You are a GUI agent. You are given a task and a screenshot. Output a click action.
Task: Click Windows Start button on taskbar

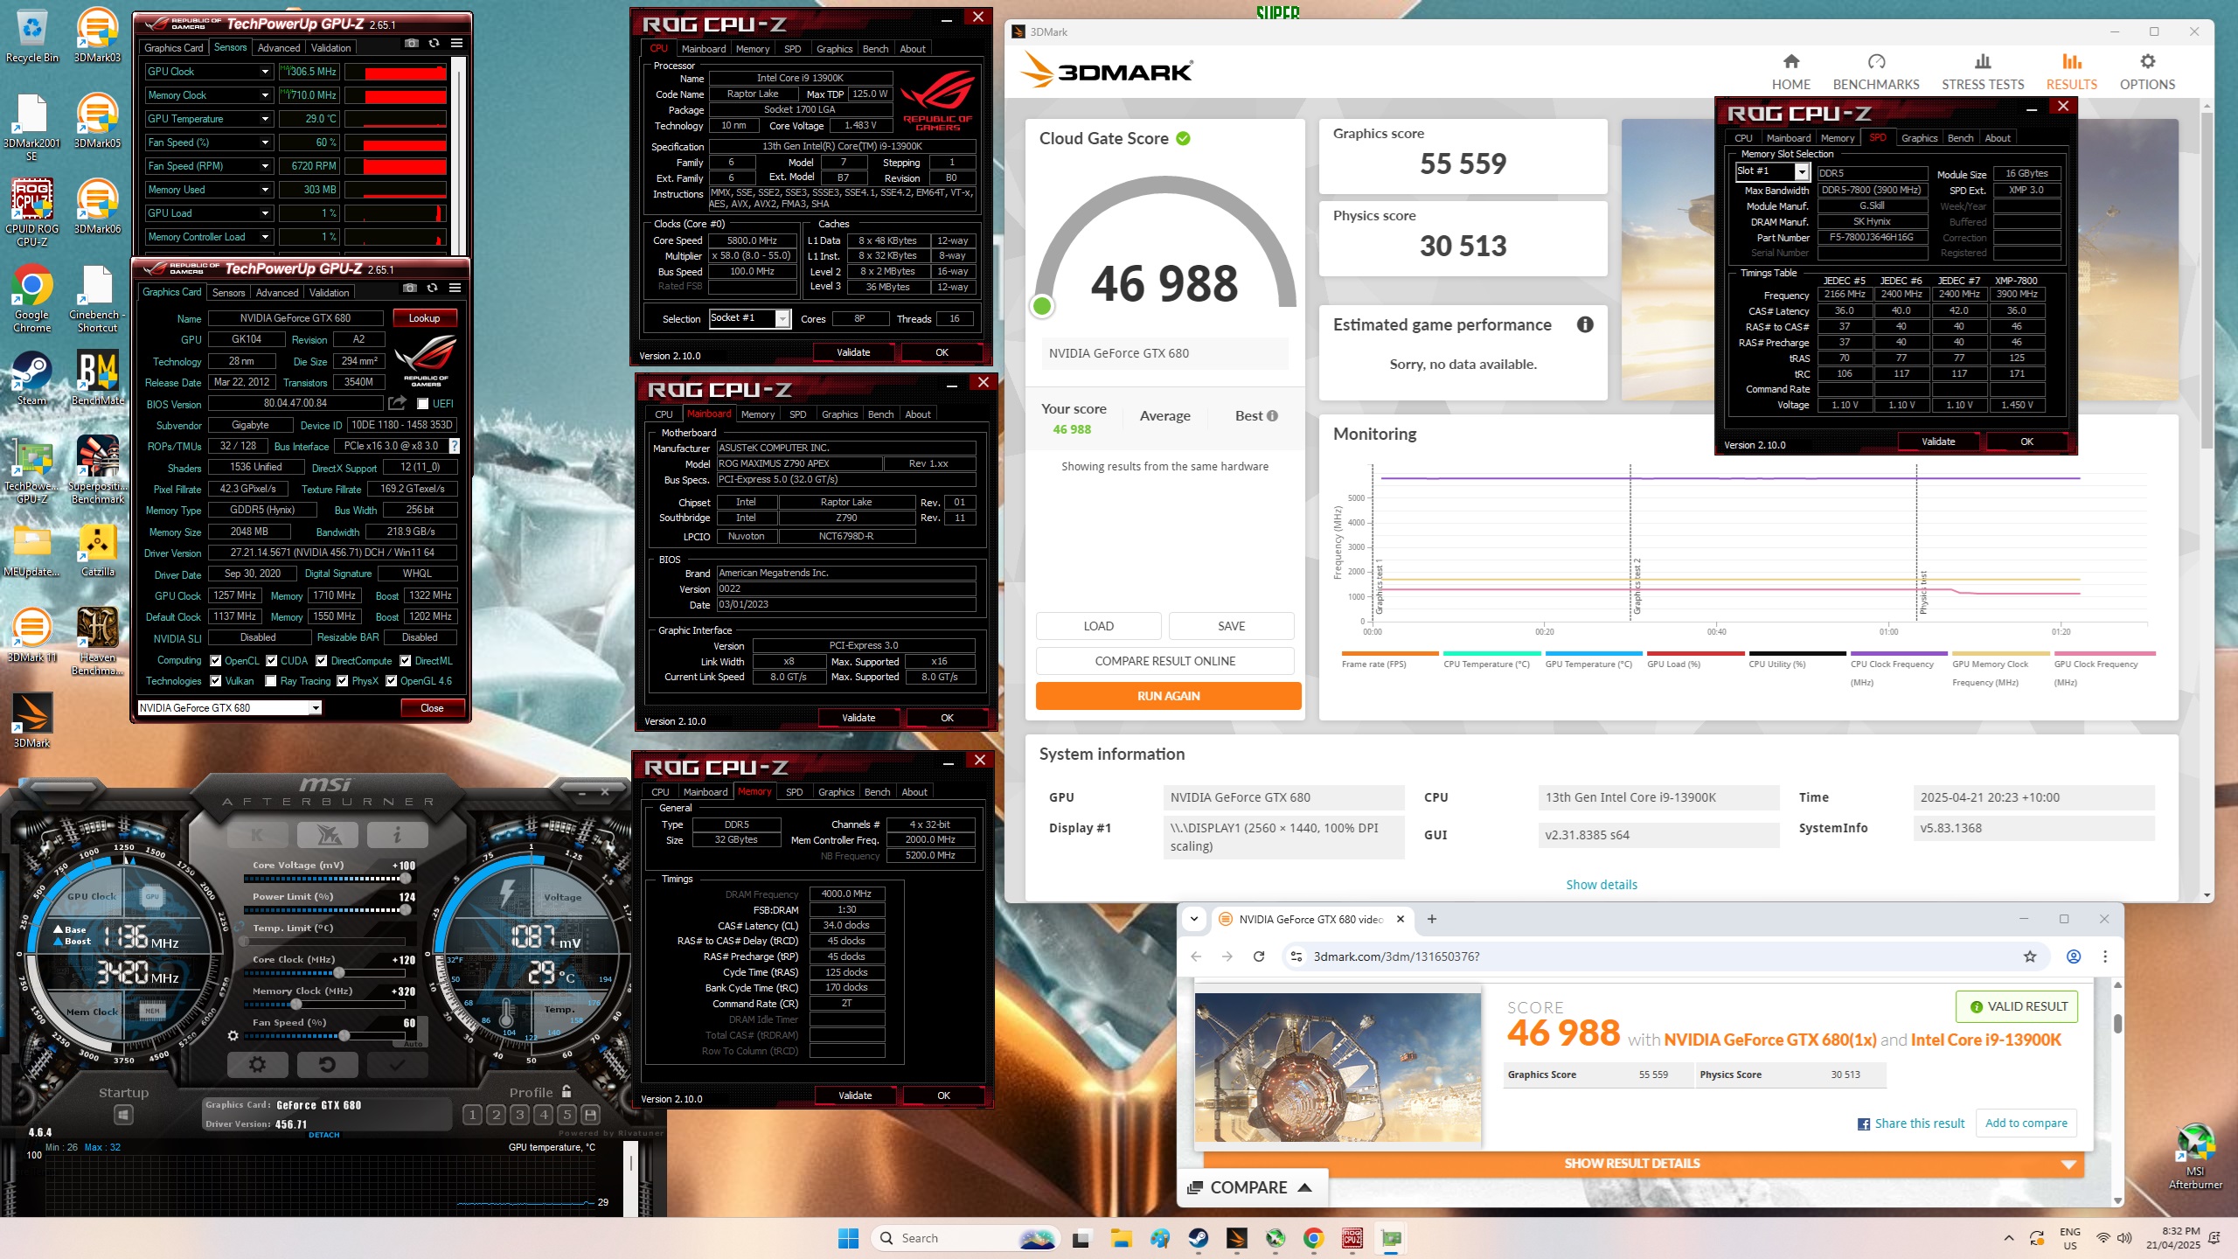pyautogui.click(x=848, y=1238)
